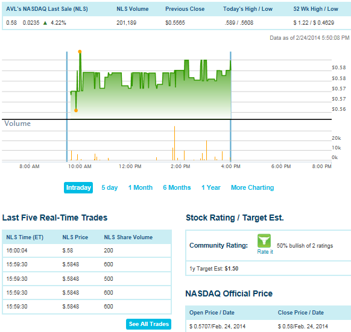This screenshot has height=332, width=351.
Task: Click the 4.22% change percentage
Action: (58, 23)
